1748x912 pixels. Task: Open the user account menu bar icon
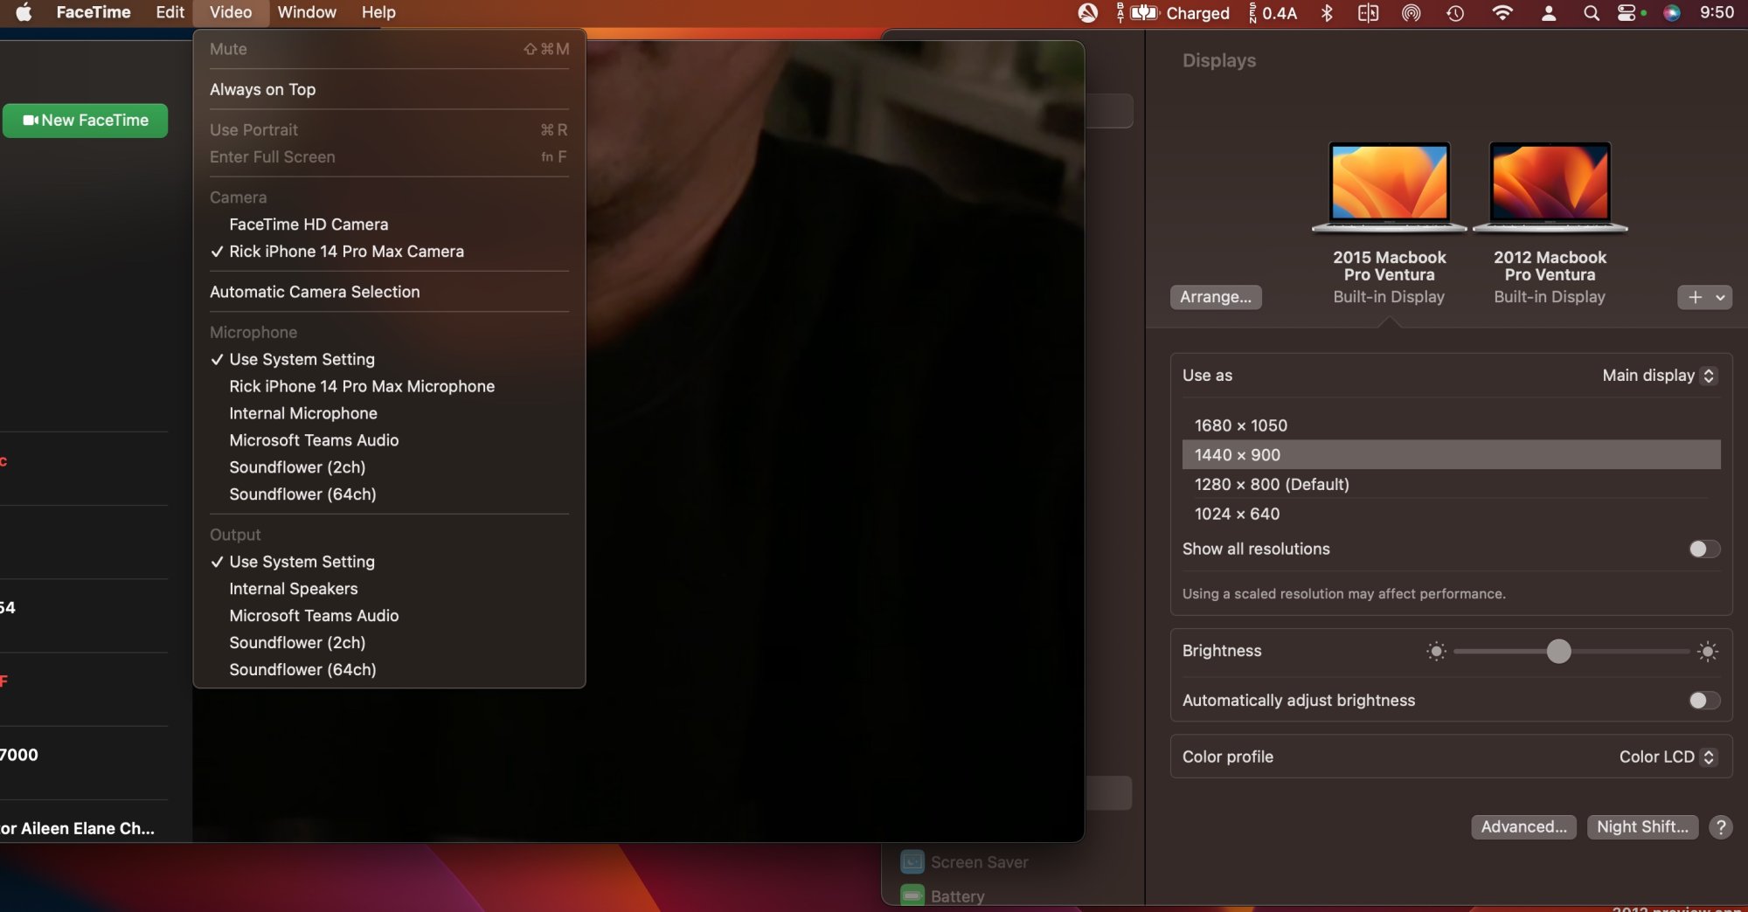(x=1549, y=12)
